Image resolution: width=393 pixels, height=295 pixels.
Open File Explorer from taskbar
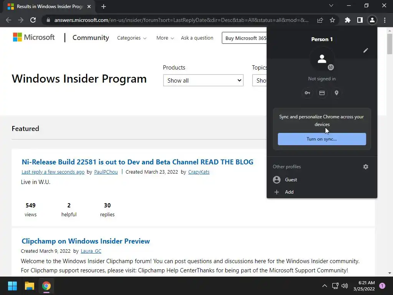[29, 286]
